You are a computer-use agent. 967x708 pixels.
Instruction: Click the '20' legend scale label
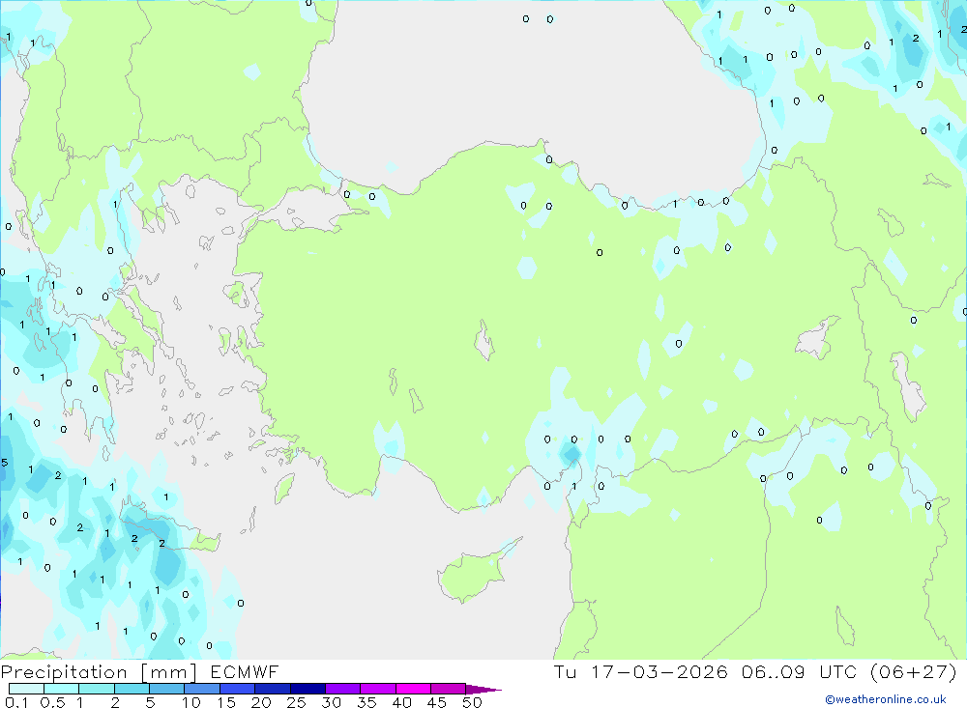261,702
